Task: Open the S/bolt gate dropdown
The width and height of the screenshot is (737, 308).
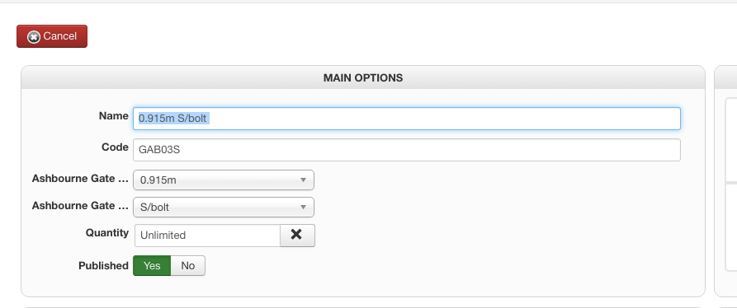Action: 224,208
